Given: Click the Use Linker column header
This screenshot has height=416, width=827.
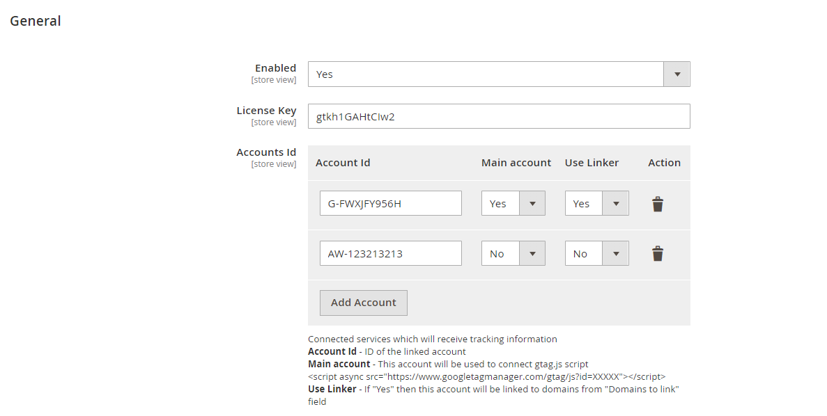Looking at the screenshot, I should tap(592, 163).
